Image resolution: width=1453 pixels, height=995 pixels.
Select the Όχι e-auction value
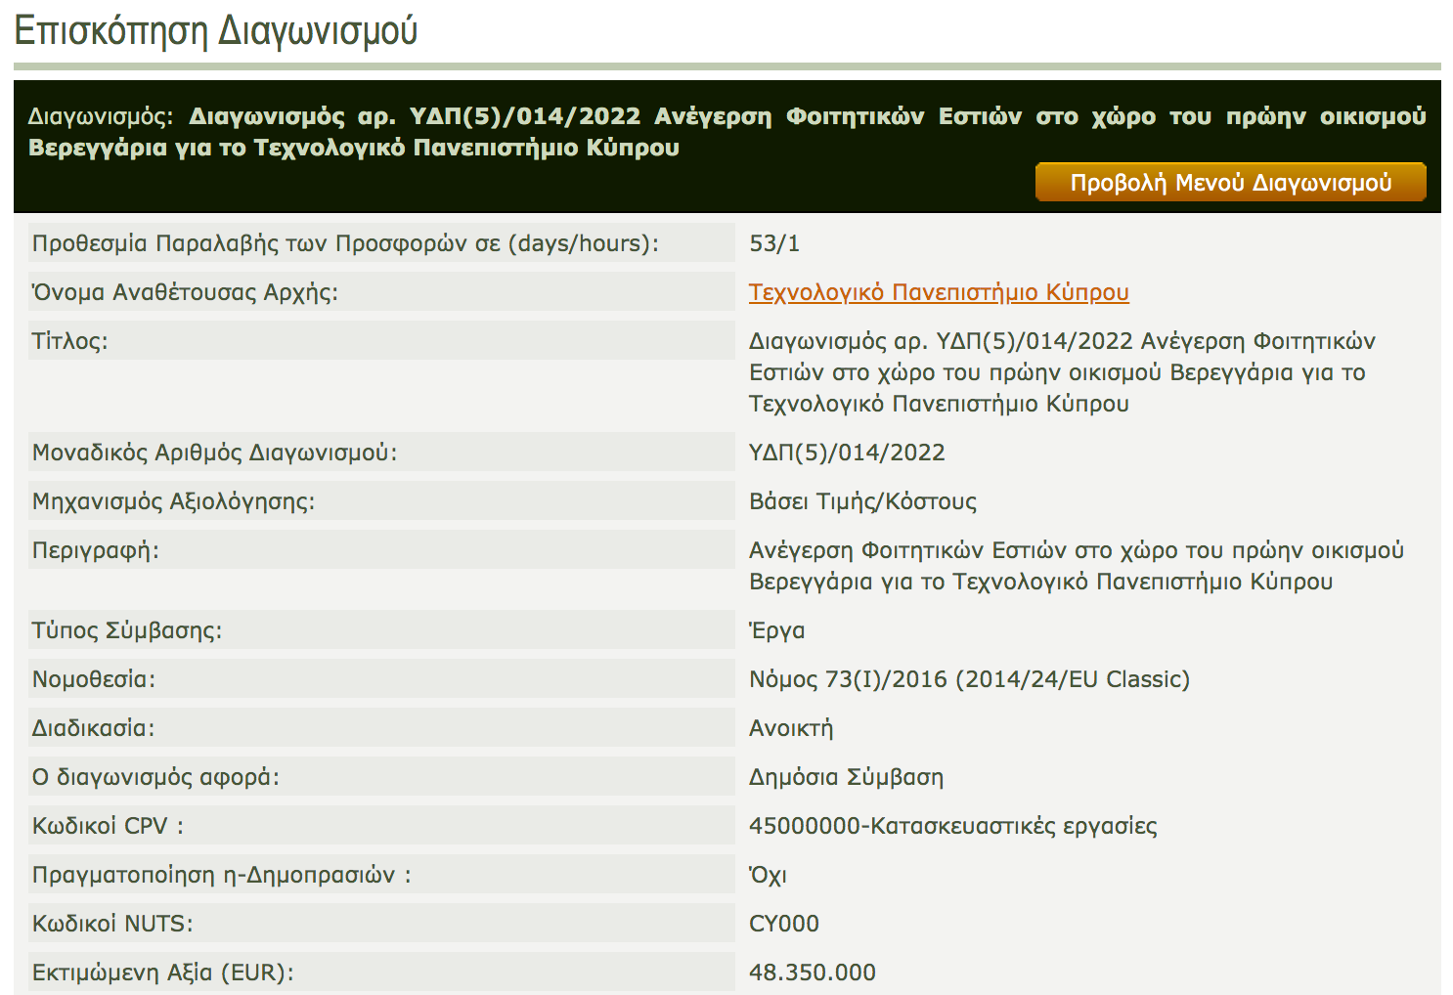[x=768, y=875]
